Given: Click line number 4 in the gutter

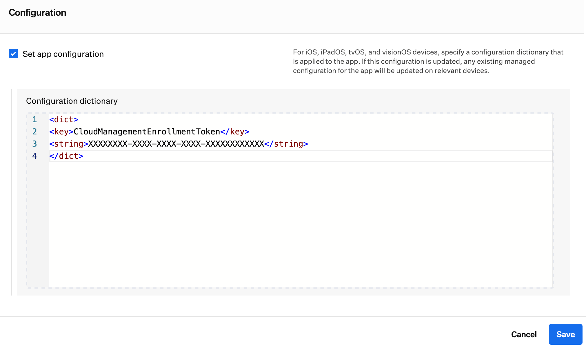Looking at the screenshot, I should [x=34, y=156].
